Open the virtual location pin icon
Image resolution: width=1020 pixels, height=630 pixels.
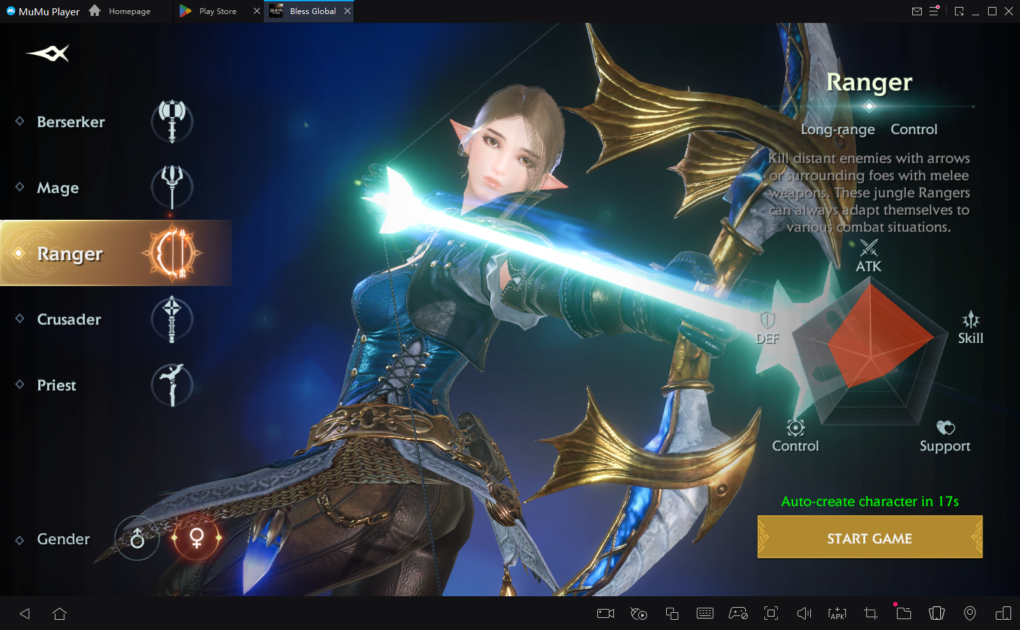970,613
